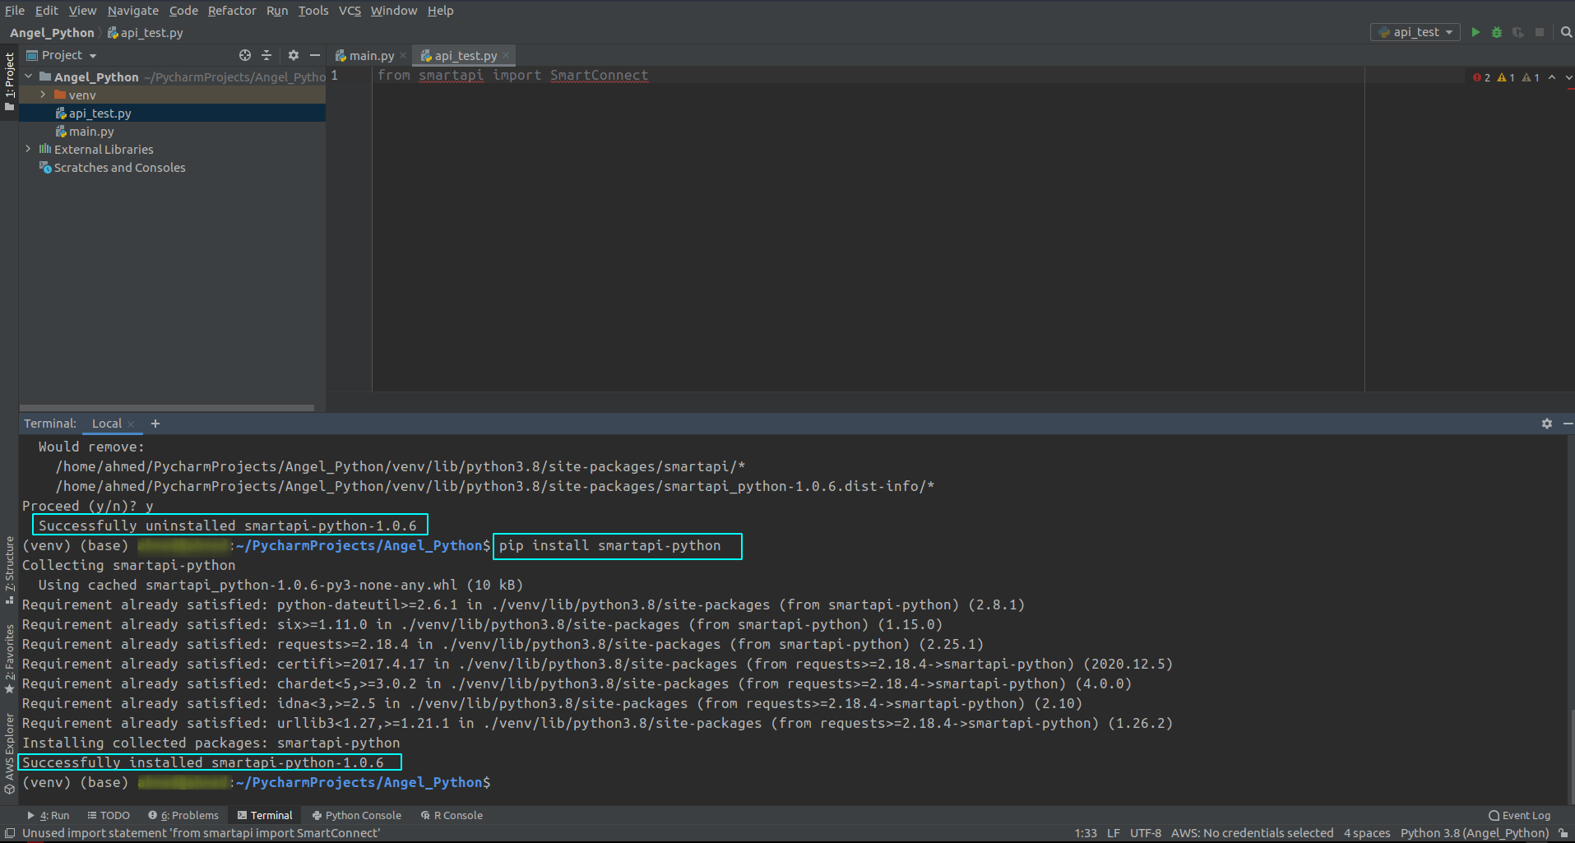
Task: Add a new terminal session with plus icon
Action: coord(155,424)
